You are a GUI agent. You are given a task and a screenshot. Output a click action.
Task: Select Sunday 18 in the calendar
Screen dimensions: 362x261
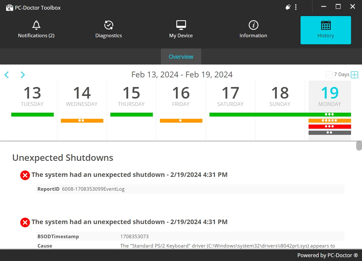(280, 96)
